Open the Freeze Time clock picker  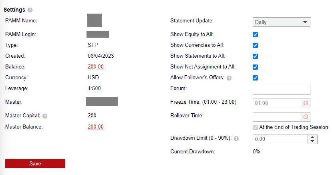point(306,103)
